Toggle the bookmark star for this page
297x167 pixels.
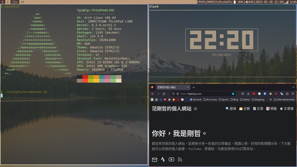point(233,94)
